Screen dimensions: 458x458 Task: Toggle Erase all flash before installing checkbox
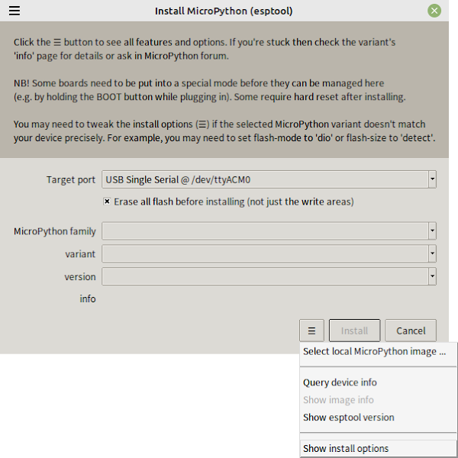tap(107, 202)
